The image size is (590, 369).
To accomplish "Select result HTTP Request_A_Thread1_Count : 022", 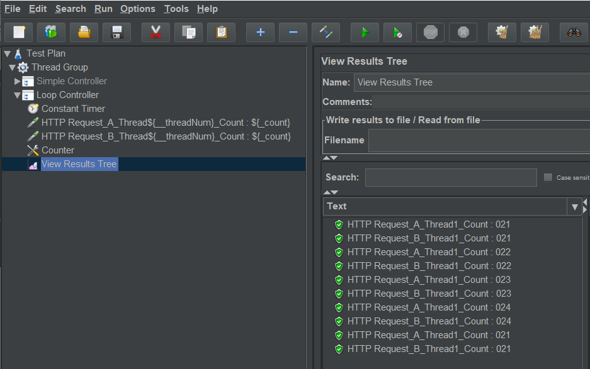I will (x=429, y=252).
